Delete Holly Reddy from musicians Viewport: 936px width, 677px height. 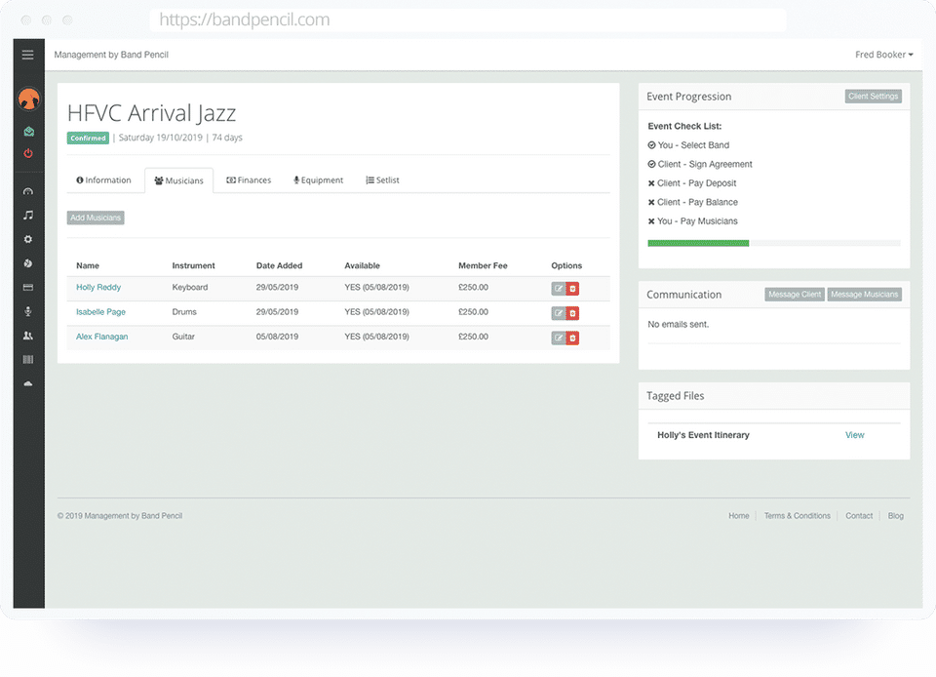coord(572,289)
